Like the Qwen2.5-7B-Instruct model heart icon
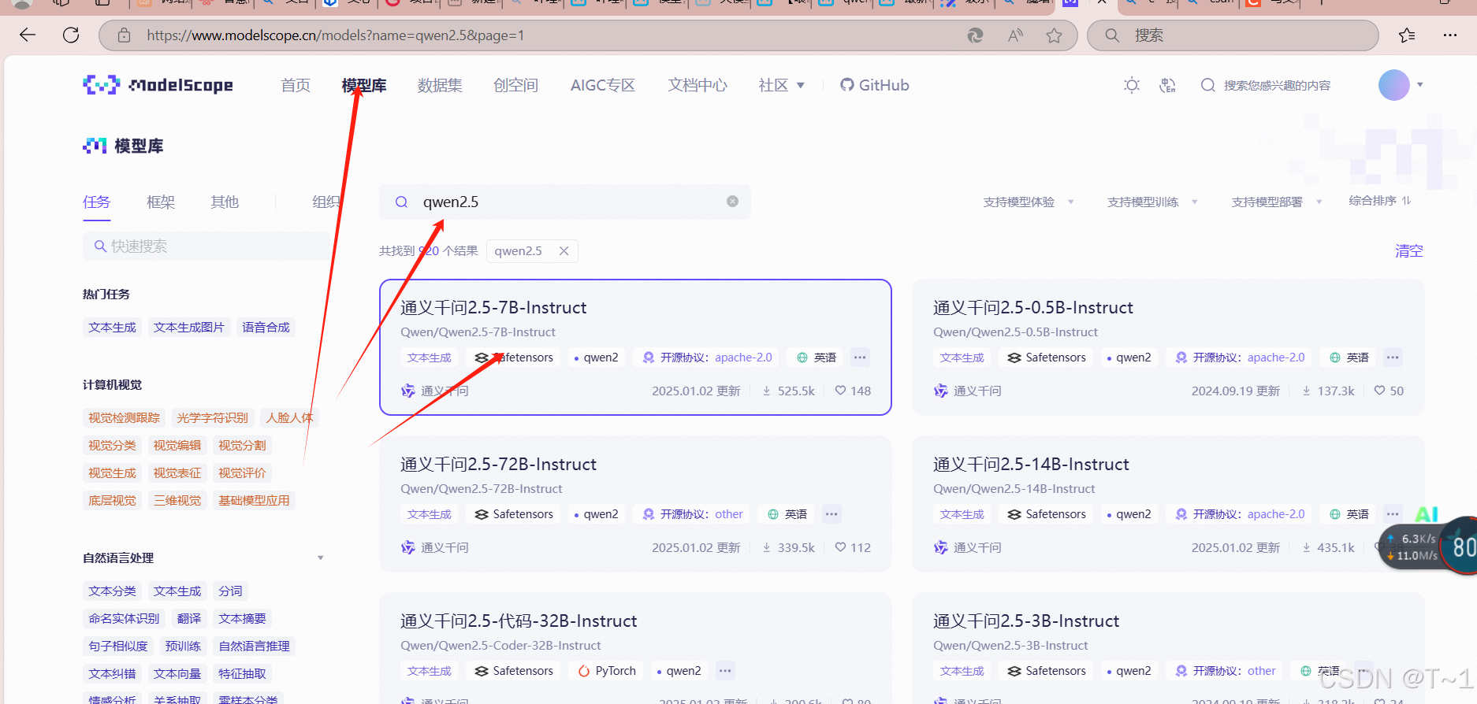1477x704 pixels. click(841, 391)
